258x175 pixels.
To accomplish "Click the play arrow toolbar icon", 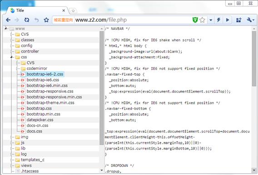I will [228, 20].
